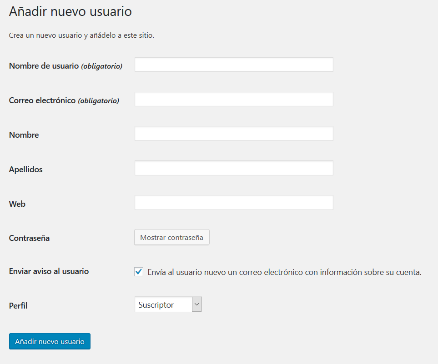The image size is (438, 364).
Task: Click the arrow on the Perfil select box
Action: click(196, 305)
